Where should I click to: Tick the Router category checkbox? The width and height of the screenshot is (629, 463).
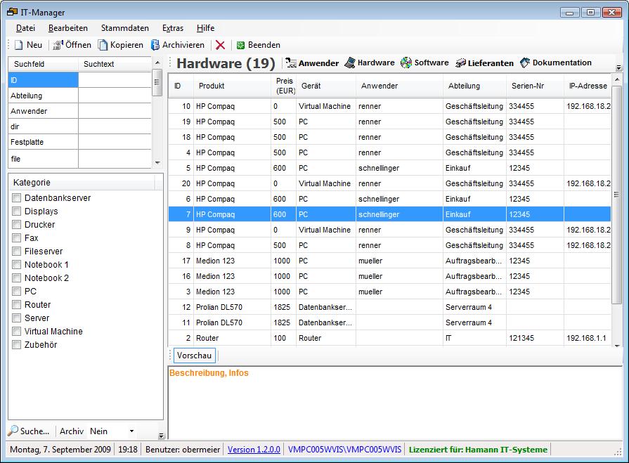pyautogui.click(x=17, y=305)
